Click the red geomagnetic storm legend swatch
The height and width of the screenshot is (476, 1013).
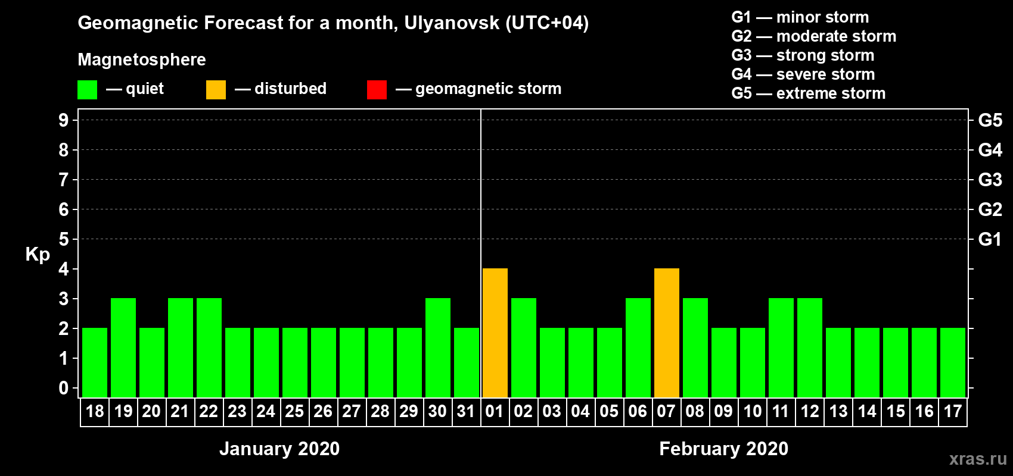point(377,90)
